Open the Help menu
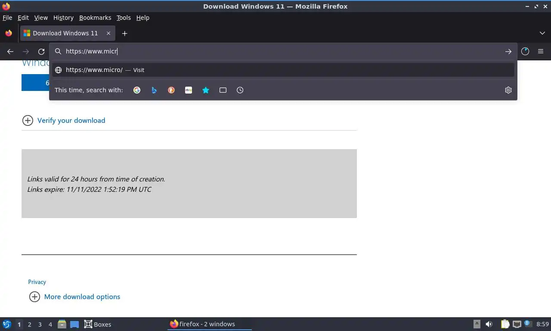The height and width of the screenshot is (331, 551). [142, 18]
